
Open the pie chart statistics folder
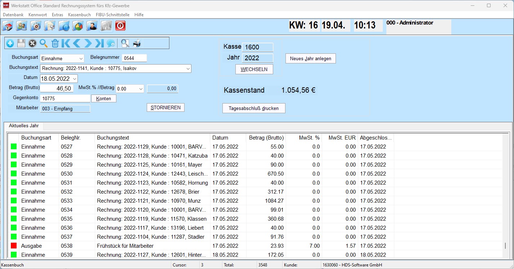click(78, 26)
